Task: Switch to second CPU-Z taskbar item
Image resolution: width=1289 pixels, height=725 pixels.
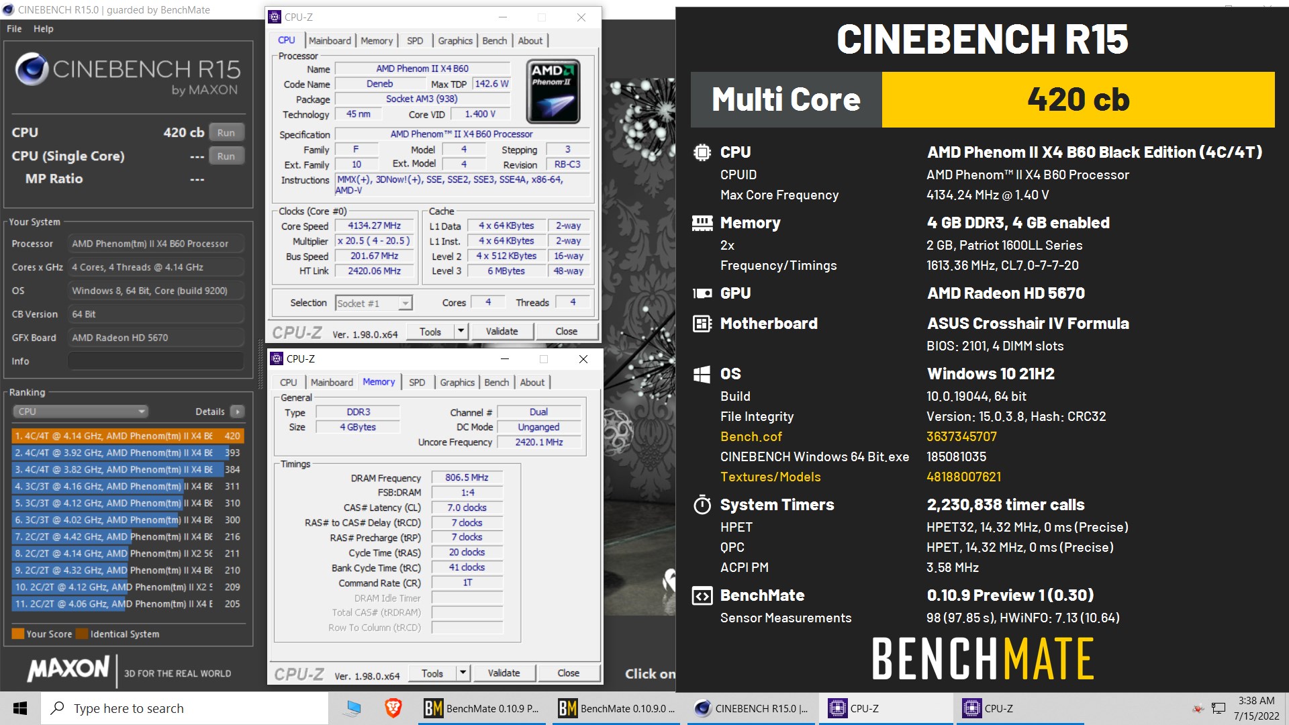Action: tap(1020, 708)
